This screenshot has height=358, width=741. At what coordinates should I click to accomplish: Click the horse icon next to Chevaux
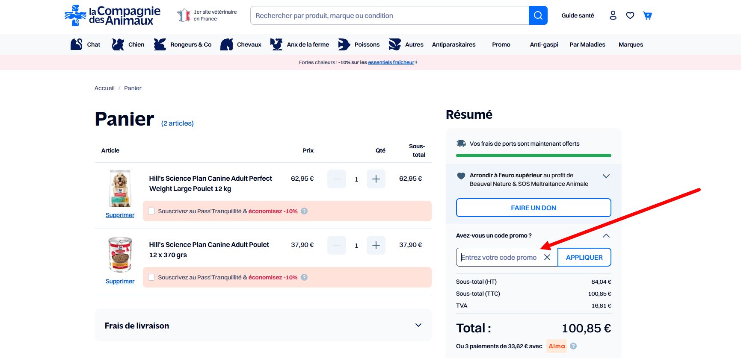(227, 44)
